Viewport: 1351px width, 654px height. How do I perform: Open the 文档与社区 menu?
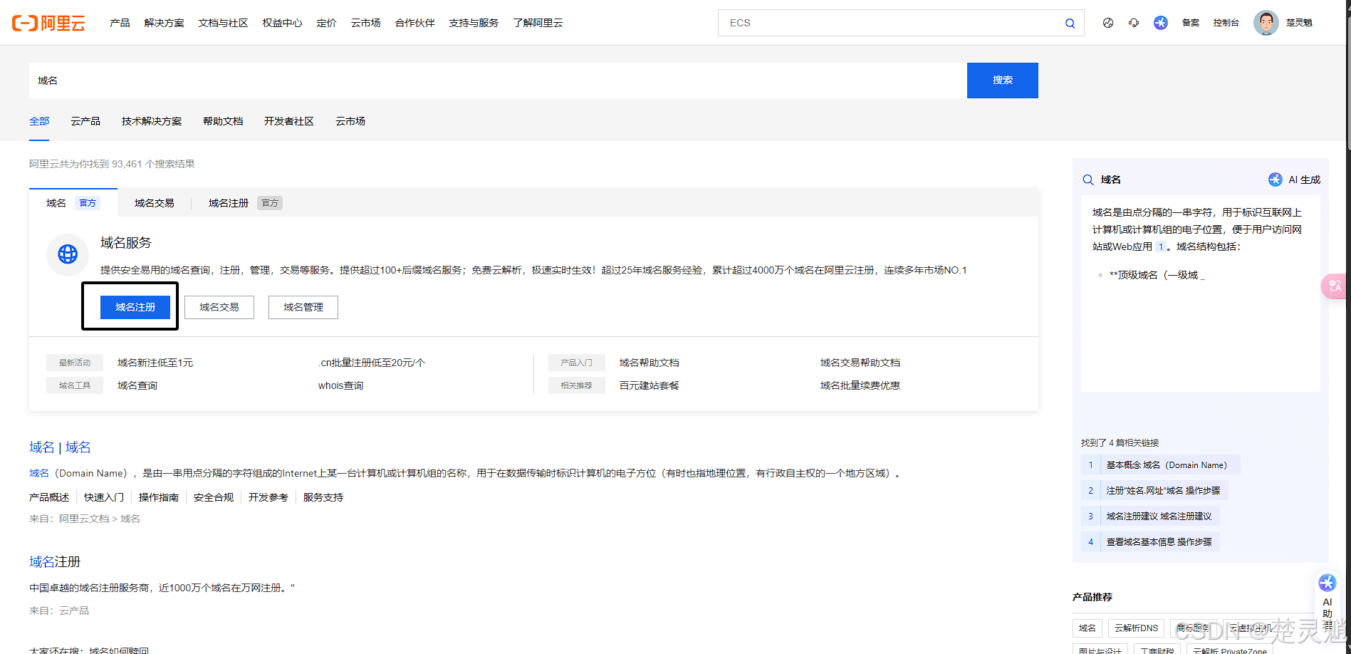tap(223, 23)
